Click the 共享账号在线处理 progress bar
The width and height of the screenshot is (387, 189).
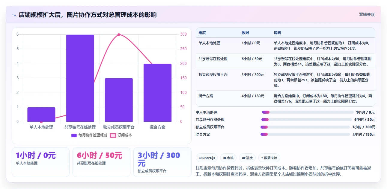307,120
